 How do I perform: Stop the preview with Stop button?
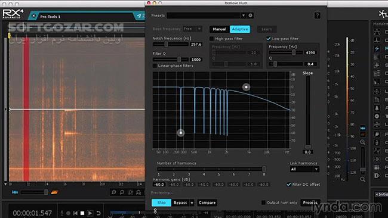[161, 203]
